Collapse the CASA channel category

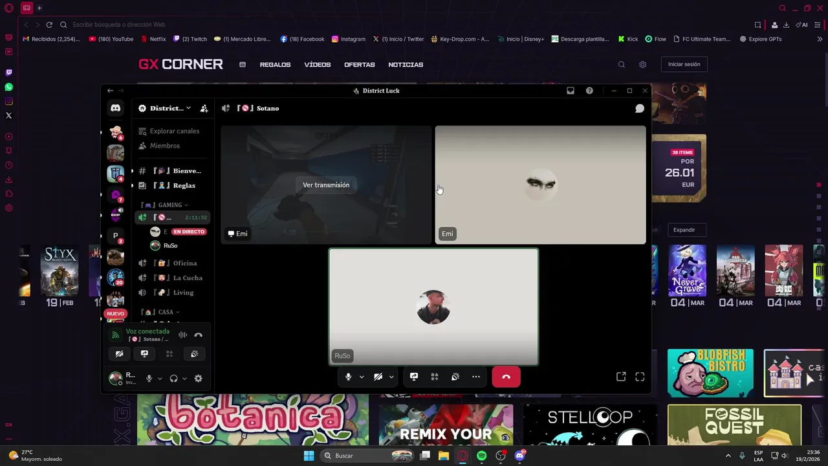161,312
